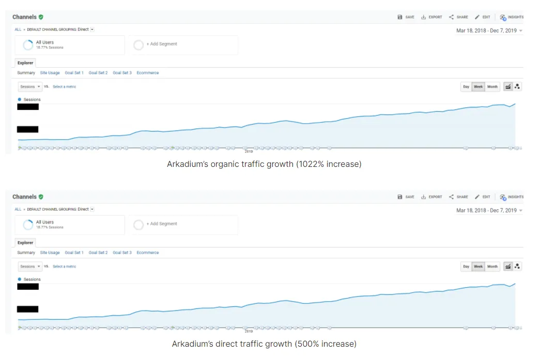
Task: Open Sessions metric dropdown in top report
Action: point(30,87)
